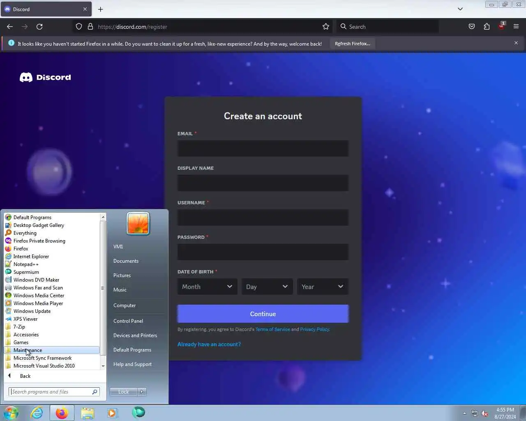Open a new tab with plus button
Image resolution: width=526 pixels, height=421 pixels.
coord(101,9)
